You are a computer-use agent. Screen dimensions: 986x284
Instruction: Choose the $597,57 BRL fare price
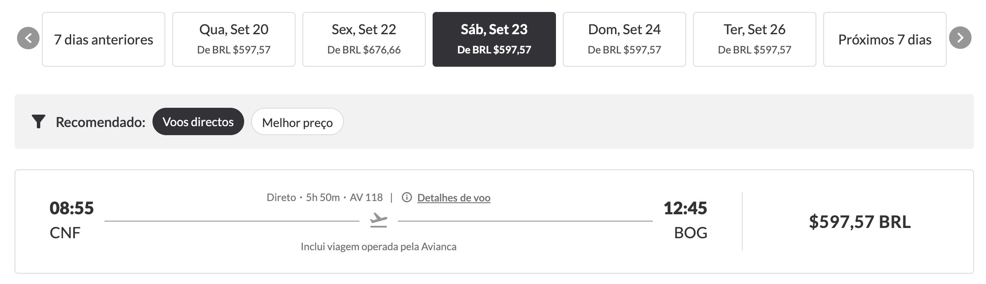tap(860, 222)
